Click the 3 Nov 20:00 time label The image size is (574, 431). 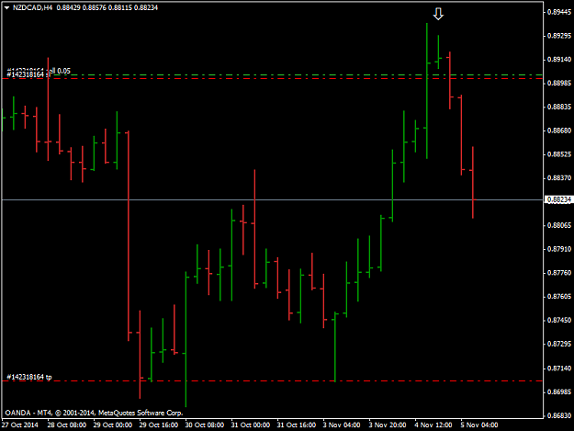pos(388,425)
